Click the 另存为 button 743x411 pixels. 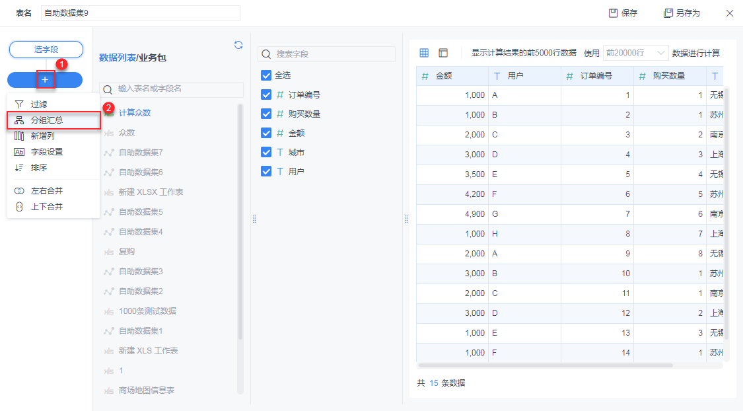click(x=682, y=13)
